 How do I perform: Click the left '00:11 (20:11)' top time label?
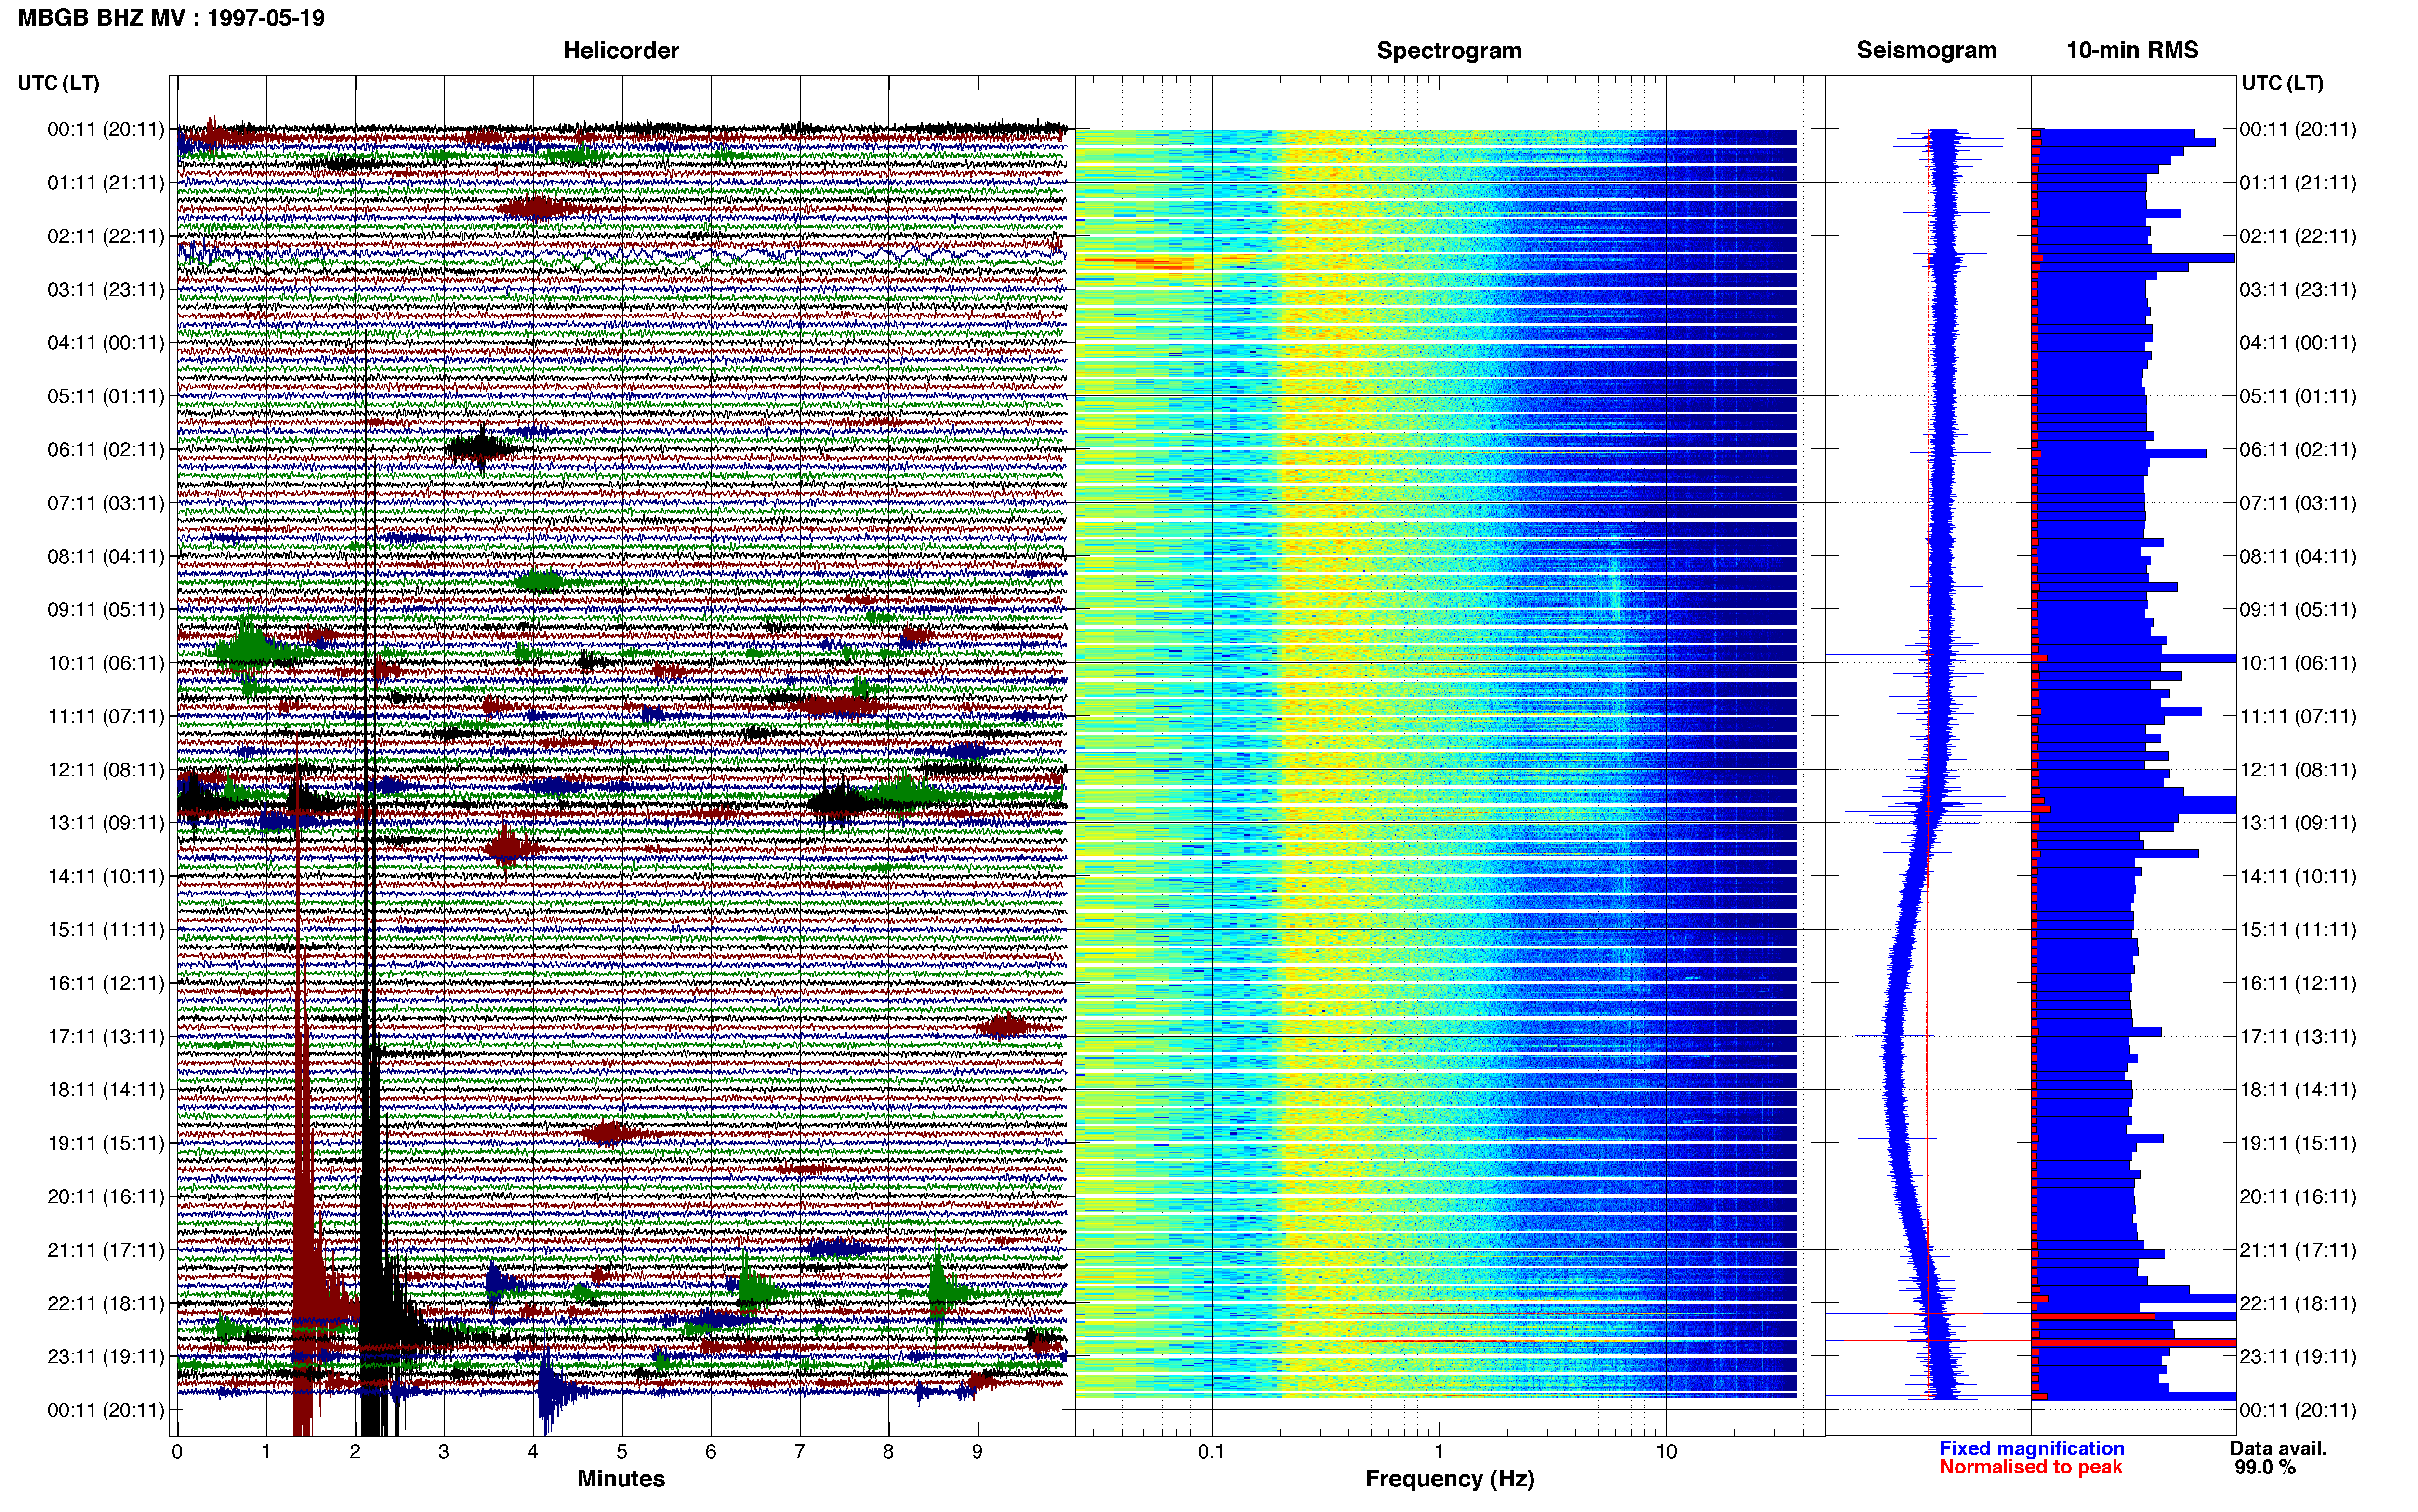106,129
